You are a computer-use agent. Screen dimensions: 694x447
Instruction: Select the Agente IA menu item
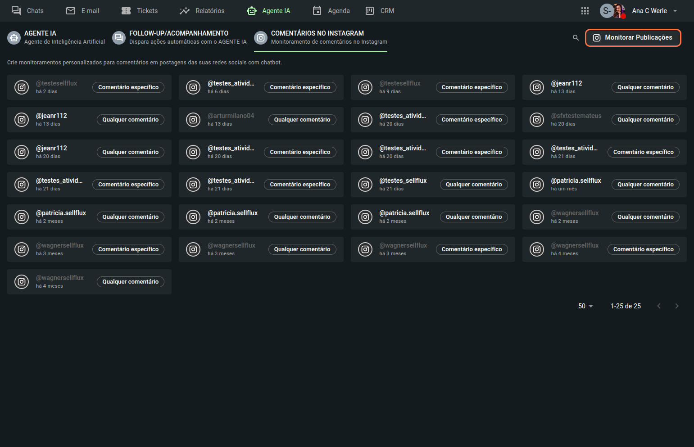269,11
